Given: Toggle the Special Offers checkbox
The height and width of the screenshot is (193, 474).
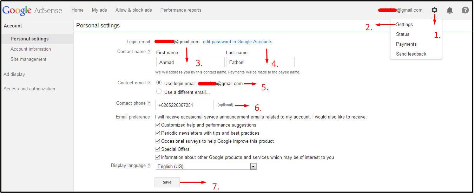Looking at the screenshot, I should pos(158,149).
